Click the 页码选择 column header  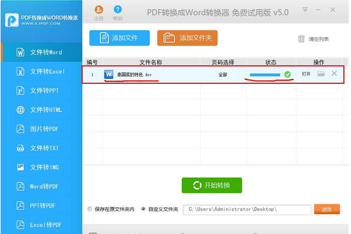click(223, 62)
